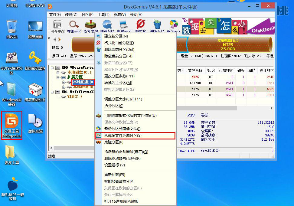Choose 调整分区大小(Ctrl_F11) from context menu

136,99
